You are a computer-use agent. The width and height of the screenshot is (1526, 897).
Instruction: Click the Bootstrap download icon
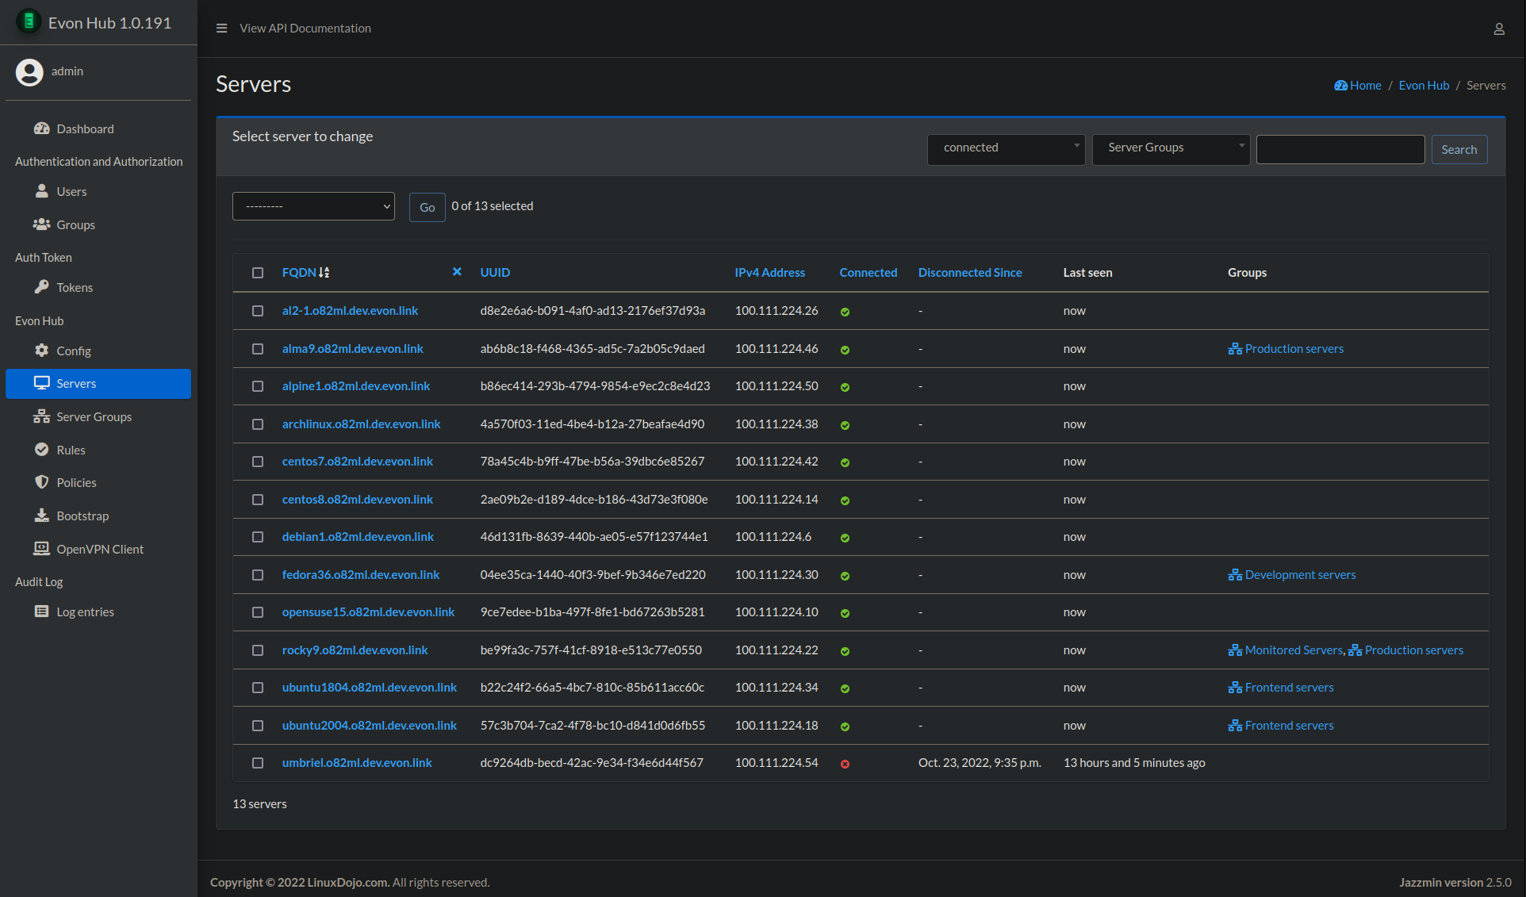(42, 516)
